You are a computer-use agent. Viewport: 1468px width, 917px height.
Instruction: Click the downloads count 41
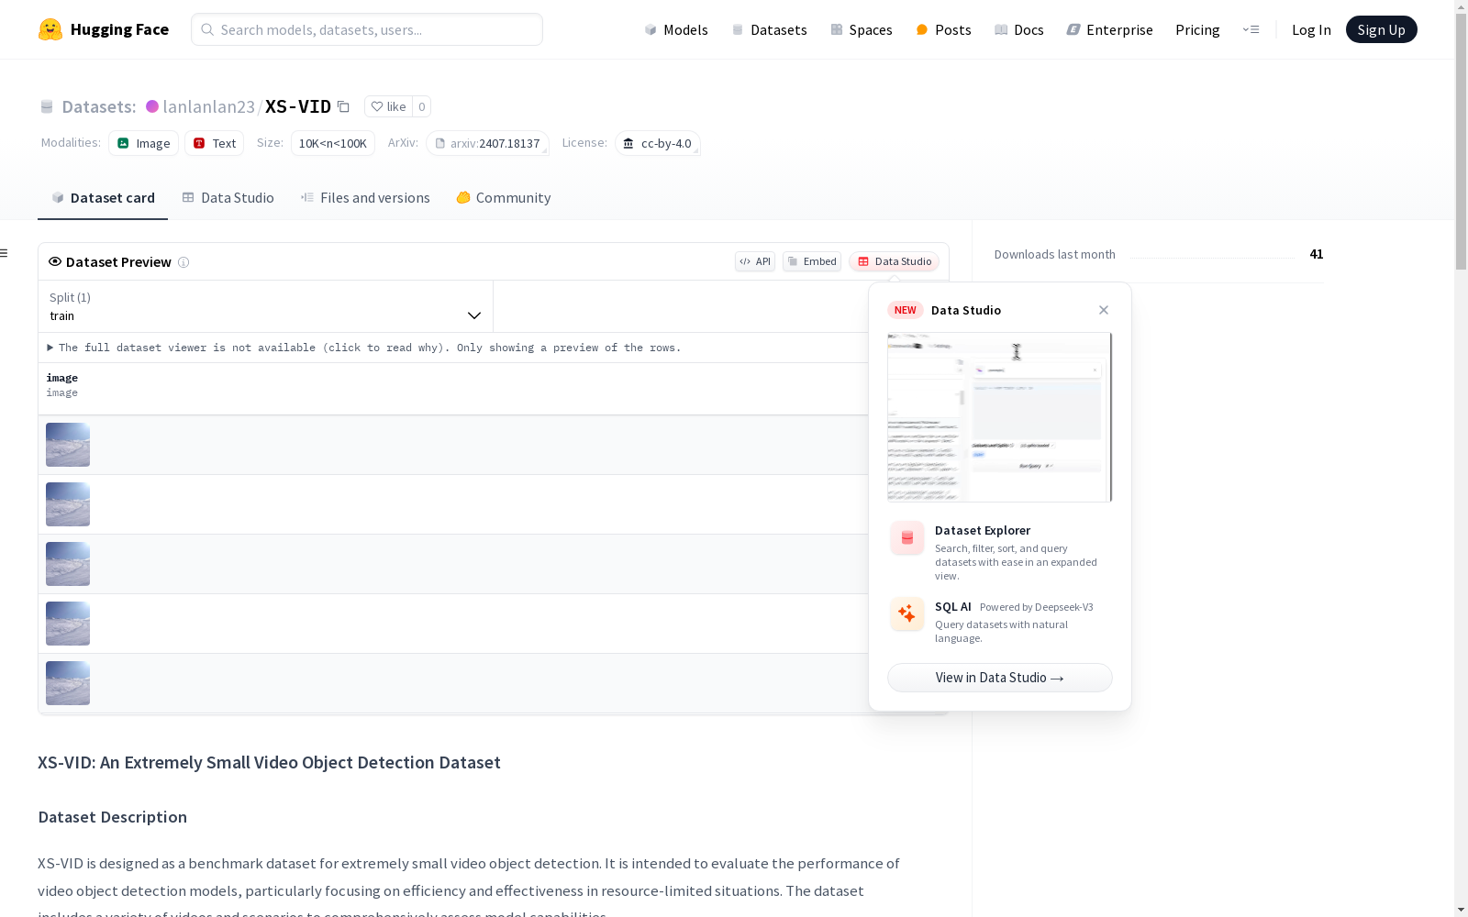point(1317,254)
